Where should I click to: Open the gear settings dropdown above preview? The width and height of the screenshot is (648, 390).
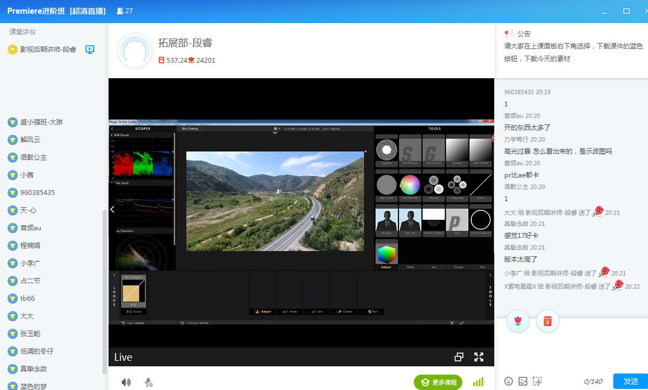click(276, 129)
